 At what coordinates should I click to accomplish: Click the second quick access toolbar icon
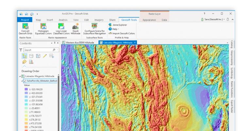click(26, 14)
